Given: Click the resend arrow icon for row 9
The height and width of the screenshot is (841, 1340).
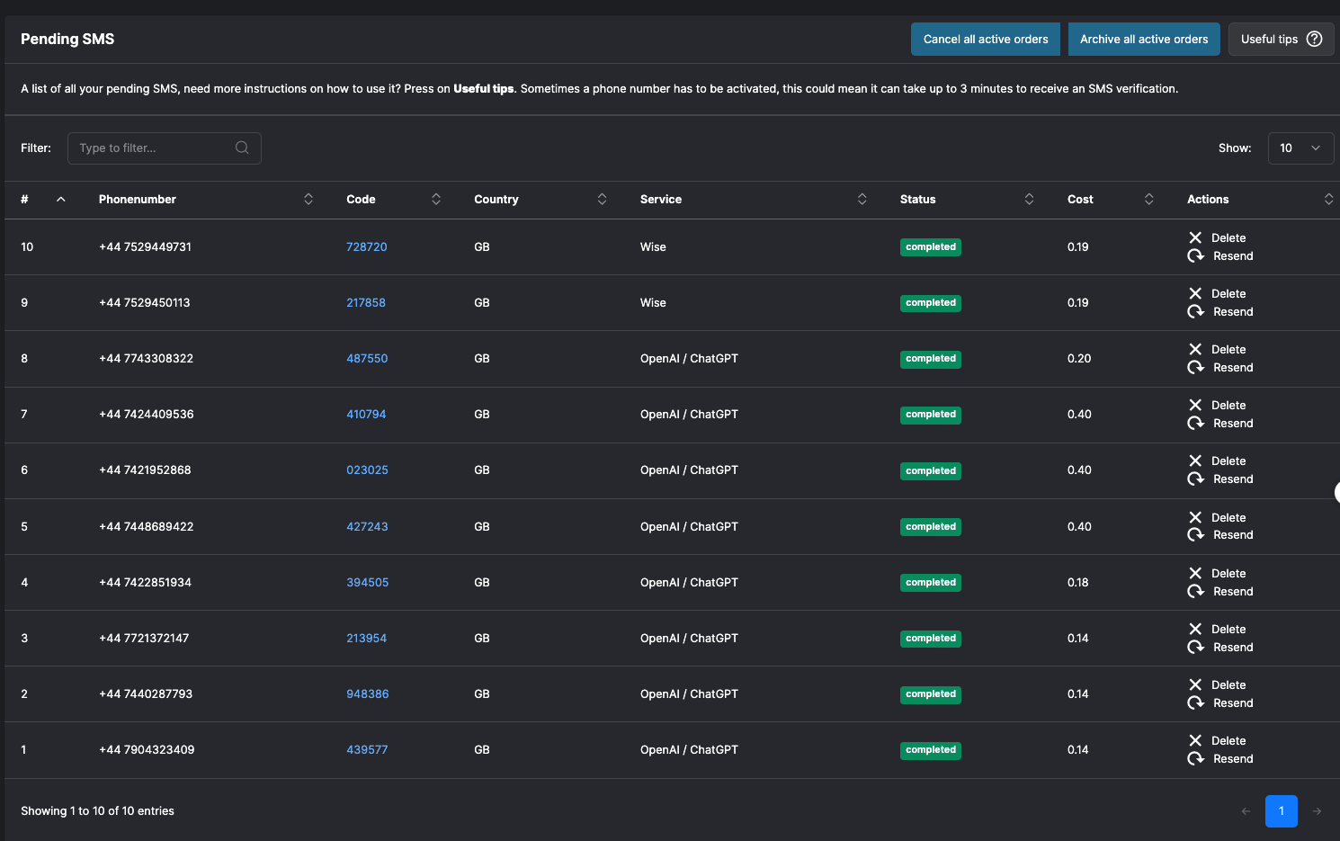Looking at the screenshot, I should tap(1195, 311).
